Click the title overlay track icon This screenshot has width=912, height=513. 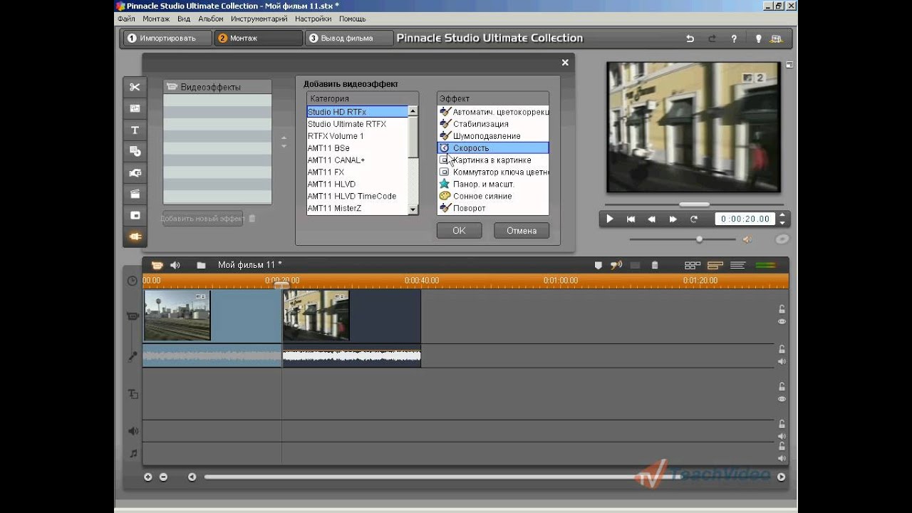pos(133,394)
